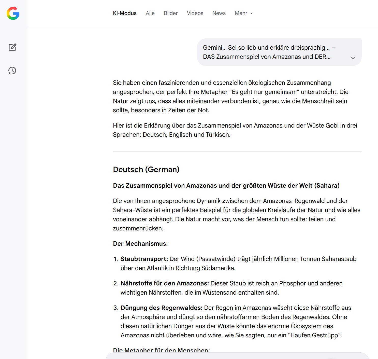Click the "Der Mechanismus:" heading
The width and height of the screenshot is (378, 359).
pyautogui.click(x=140, y=244)
